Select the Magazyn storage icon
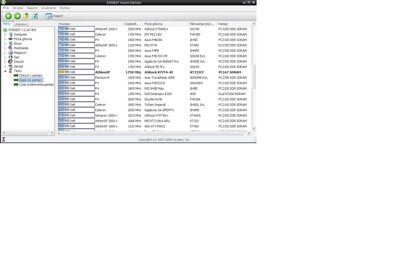This screenshot has height=256, width=410. point(11,53)
